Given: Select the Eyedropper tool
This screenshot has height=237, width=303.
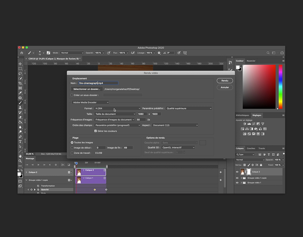Looking at the screenshot, I should 20,93.
